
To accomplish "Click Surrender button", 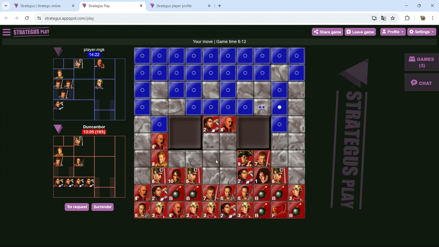I will click(x=103, y=207).
